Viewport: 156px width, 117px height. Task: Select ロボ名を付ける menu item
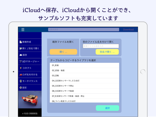pos(30,75)
